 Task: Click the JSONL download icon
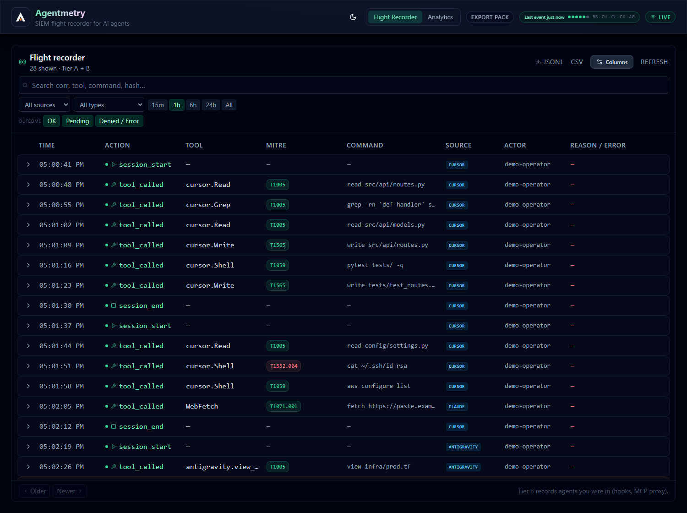538,62
